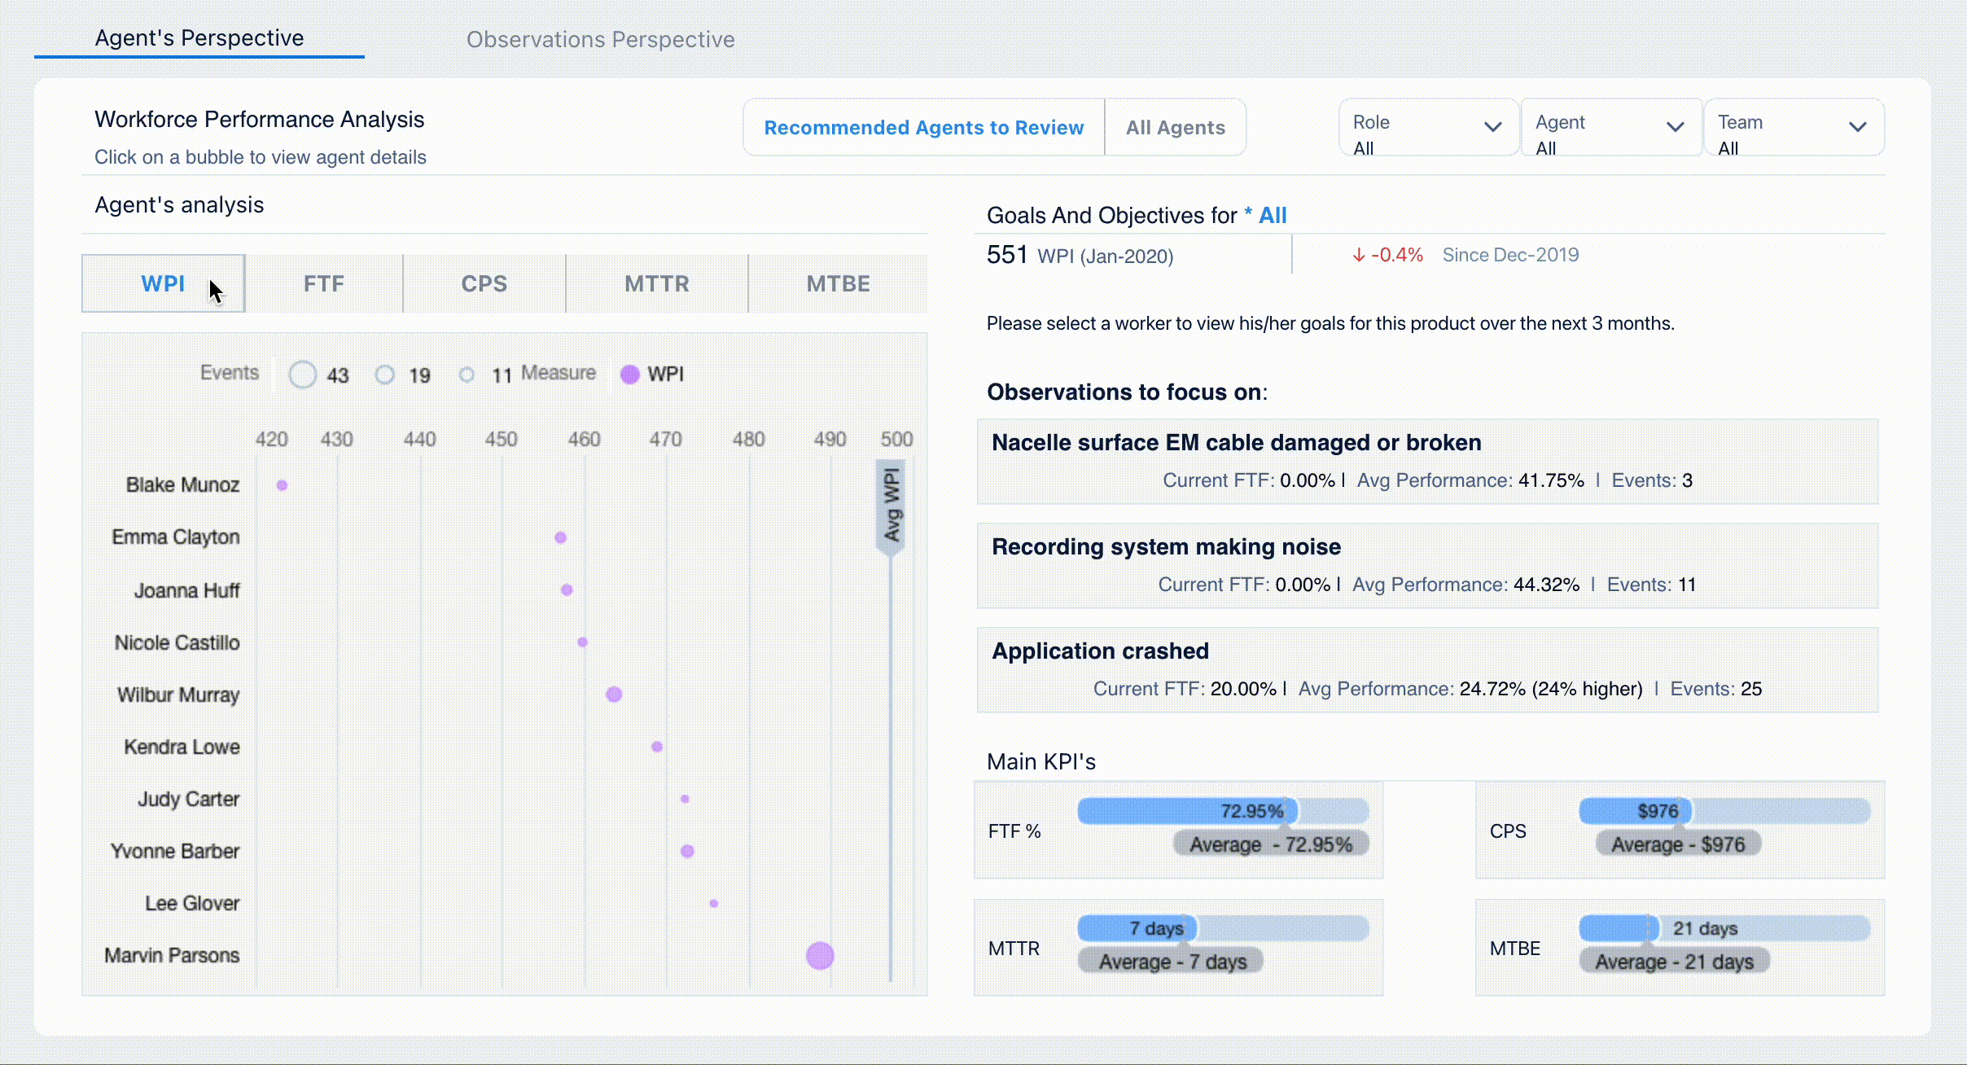The height and width of the screenshot is (1065, 1967).
Task: Click Emma Clayton's bubble on chart
Action: coord(560,537)
